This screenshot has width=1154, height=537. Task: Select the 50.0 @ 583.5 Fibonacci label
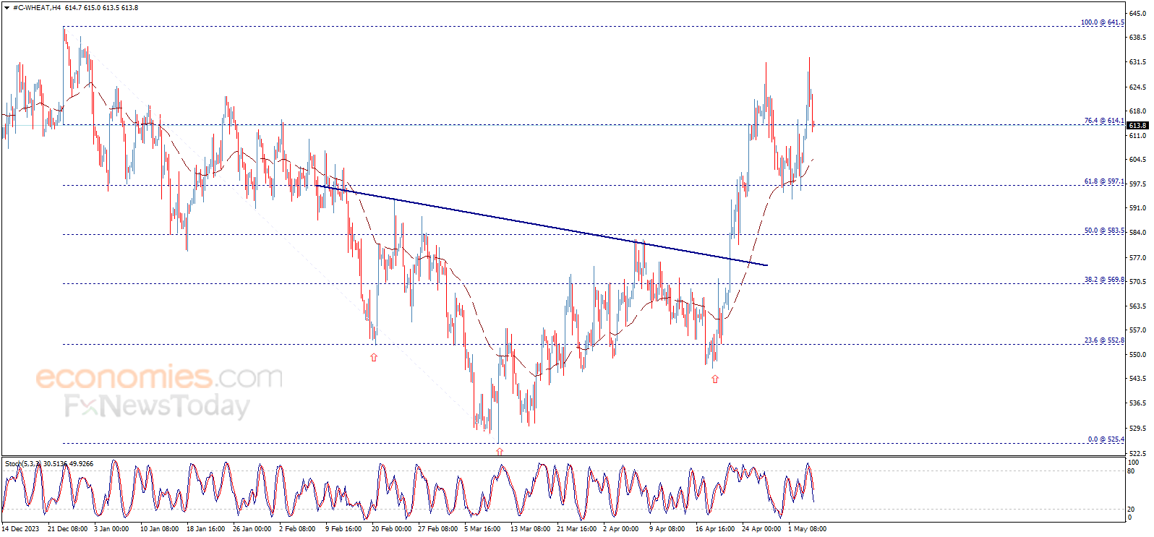[x=1104, y=231]
